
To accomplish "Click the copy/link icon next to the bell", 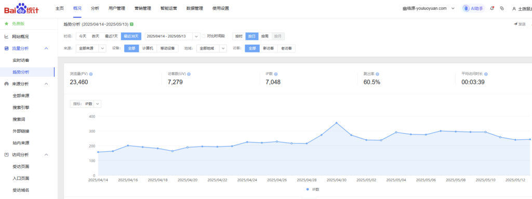I will [x=502, y=8].
